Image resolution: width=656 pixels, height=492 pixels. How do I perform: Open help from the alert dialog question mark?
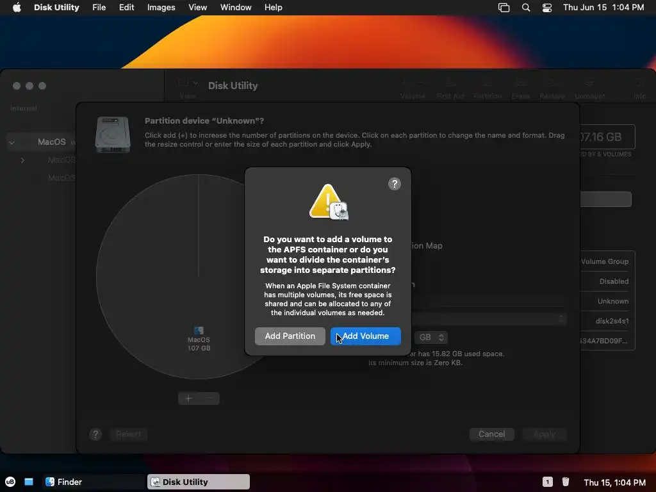point(394,184)
